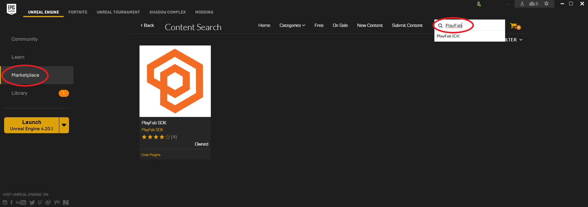Click the Content Search heading
The image size is (588, 207).
(x=193, y=27)
